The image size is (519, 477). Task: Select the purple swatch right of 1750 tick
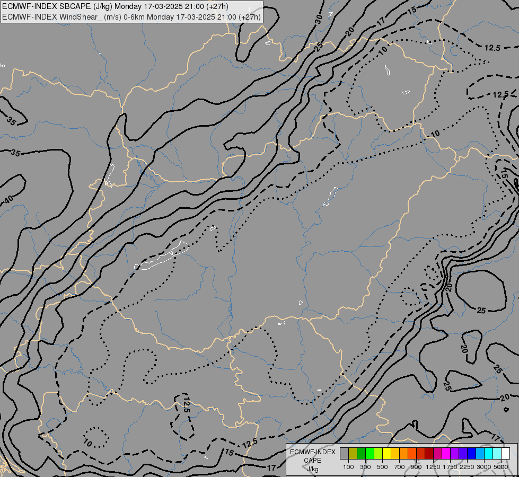pos(455,453)
